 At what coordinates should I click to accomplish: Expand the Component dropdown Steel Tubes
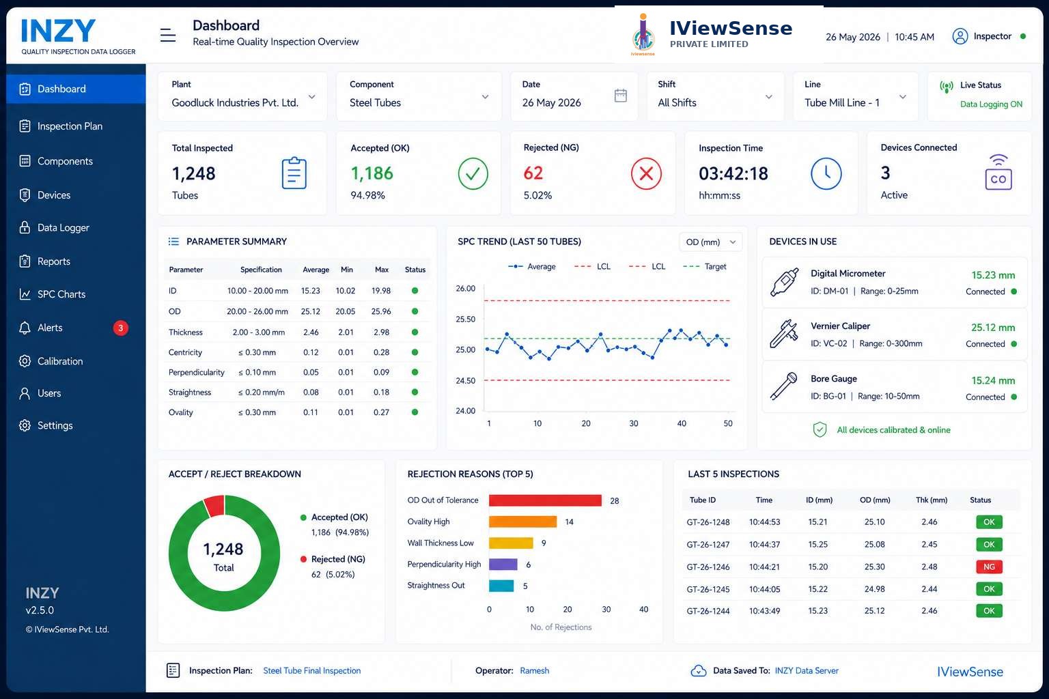(419, 96)
